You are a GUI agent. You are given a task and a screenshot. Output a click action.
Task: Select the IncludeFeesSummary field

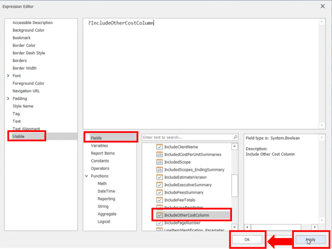(x=184, y=193)
